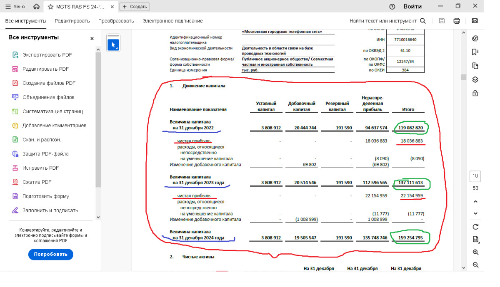Open the layers panel icon
The width and height of the screenshot is (500, 287).
(x=475, y=79)
